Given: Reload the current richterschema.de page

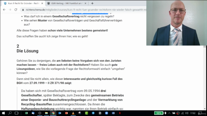Looking at the screenshot, I should (x=16, y=10).
